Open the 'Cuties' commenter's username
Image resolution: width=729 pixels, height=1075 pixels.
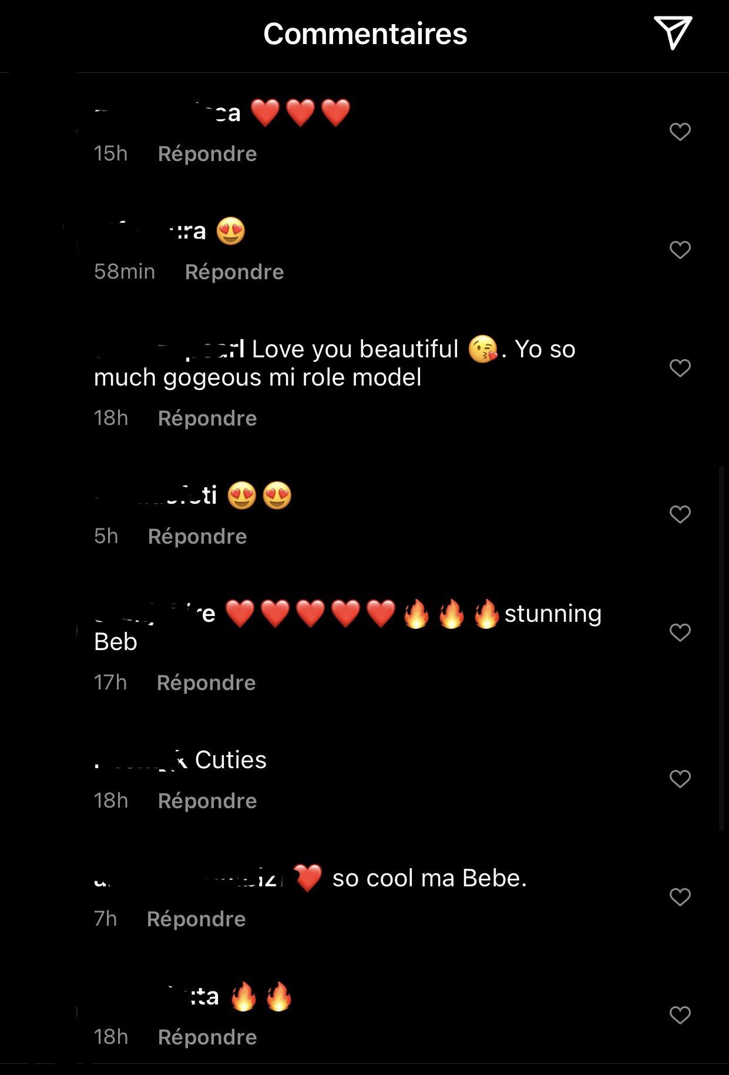[141, 761]
